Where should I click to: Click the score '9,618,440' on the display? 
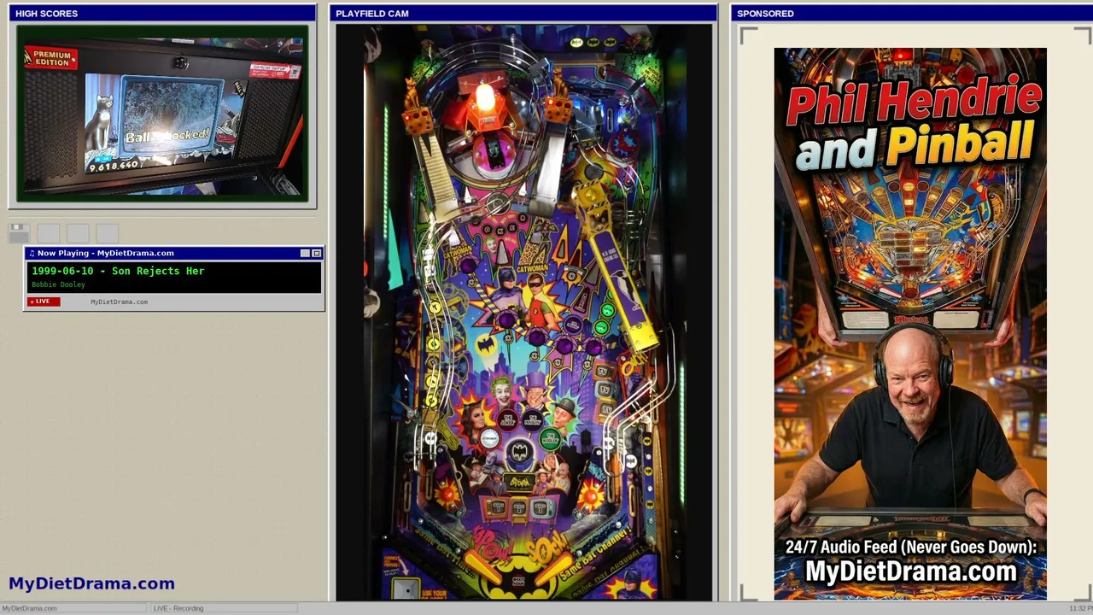coord(114,165)
